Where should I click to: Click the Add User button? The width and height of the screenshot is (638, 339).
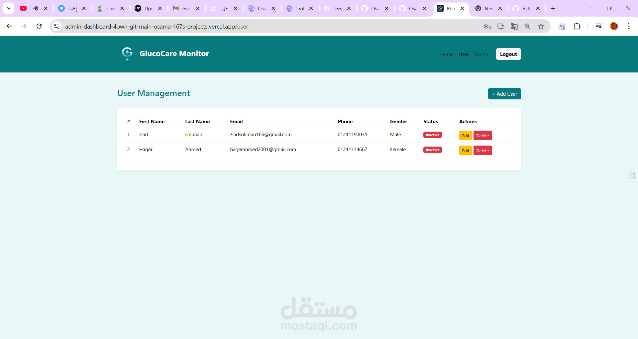504,94
